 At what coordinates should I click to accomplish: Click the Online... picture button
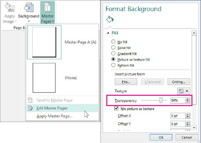(179, 82)
